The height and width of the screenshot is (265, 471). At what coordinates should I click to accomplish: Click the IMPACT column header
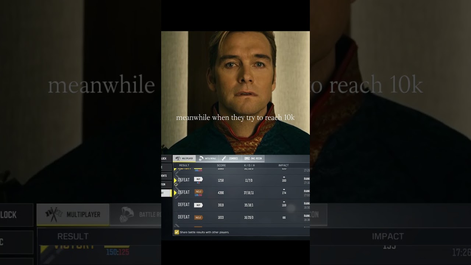[x=283, y=165]
